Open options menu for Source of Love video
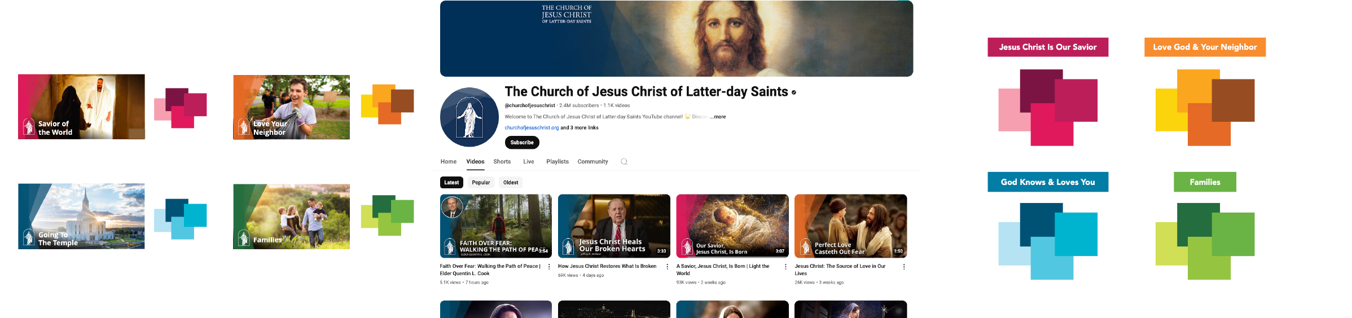Viewport: 1352px width, 318px height. (x=904, y=267)
